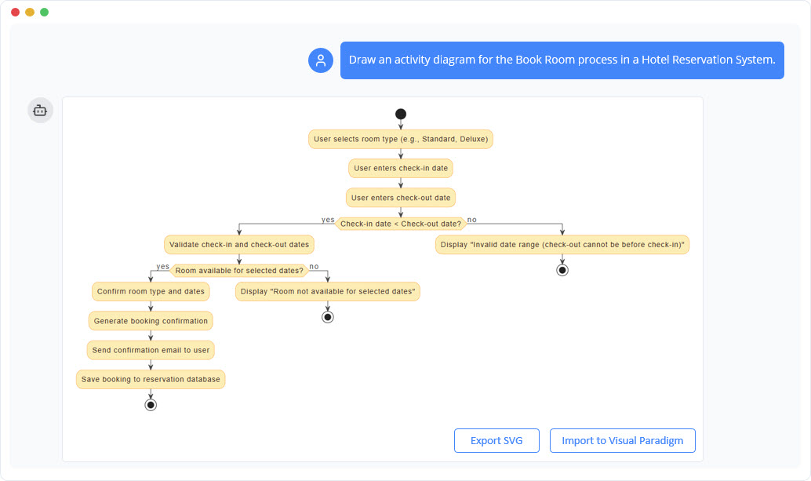Click the user prompt message bubble
Image resolution: width=811 pixels, height=481 pixels.
tap(562, 60)
